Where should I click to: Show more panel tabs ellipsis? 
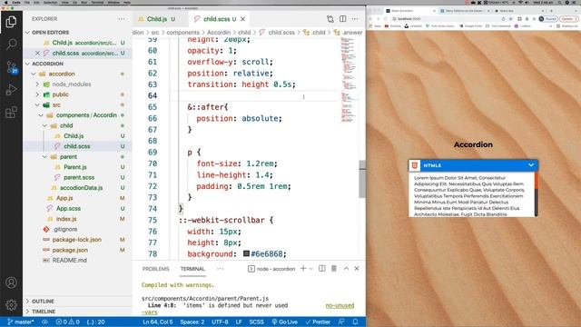click(x=220, y=269)
